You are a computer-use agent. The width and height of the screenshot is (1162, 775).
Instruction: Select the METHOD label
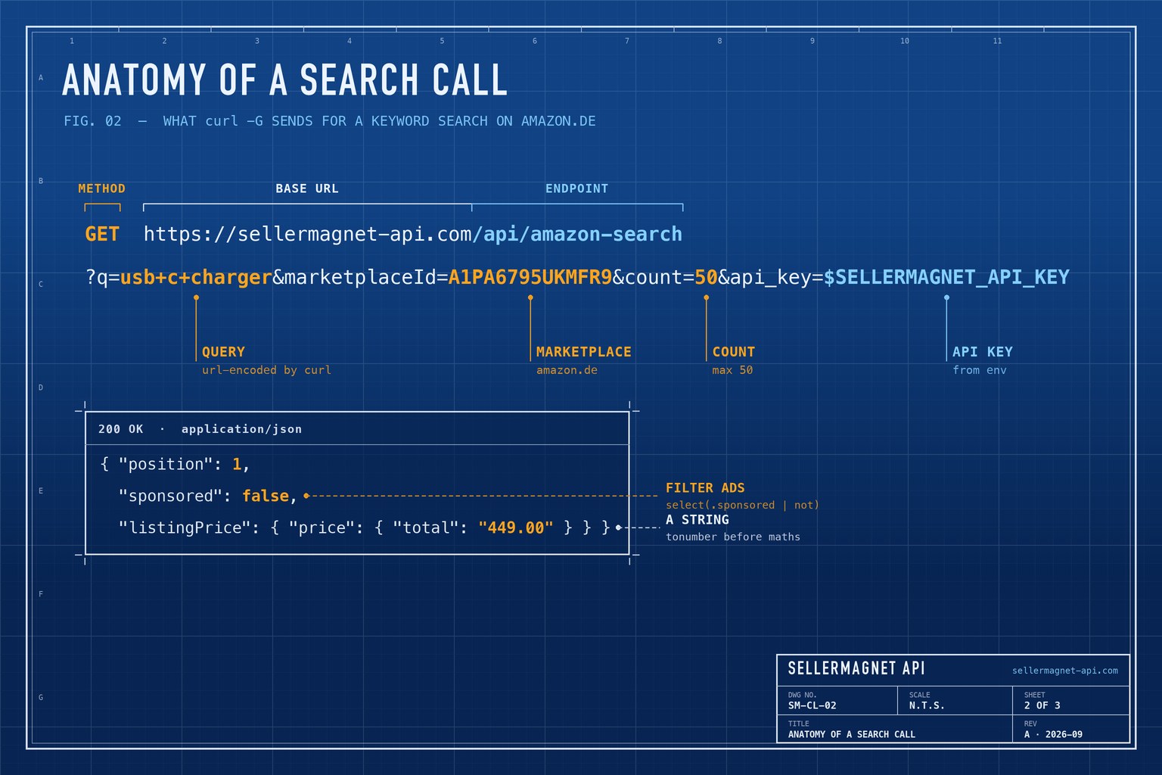(x=102, y=188)
